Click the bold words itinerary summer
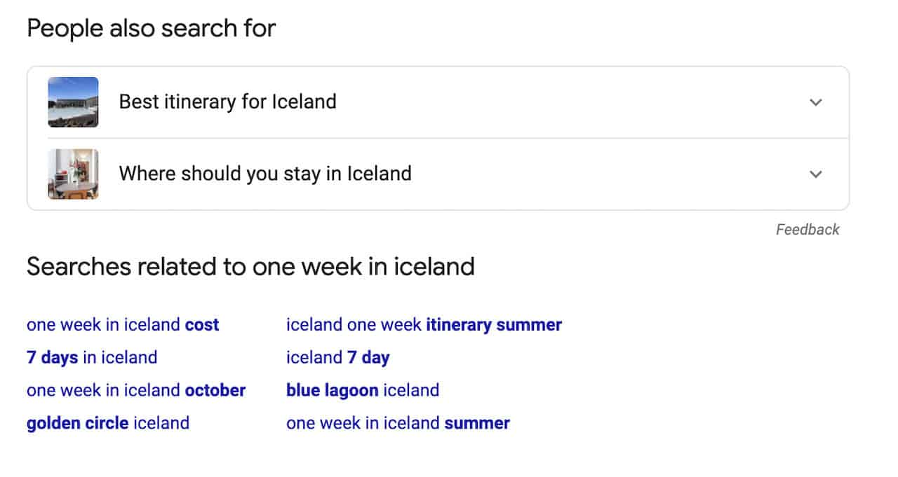The image size is (898, 477). [x=494, y=325]
